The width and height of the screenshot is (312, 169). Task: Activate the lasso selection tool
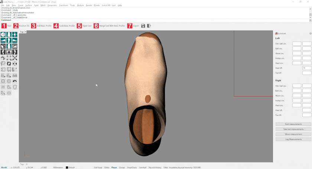coord(3,64)
